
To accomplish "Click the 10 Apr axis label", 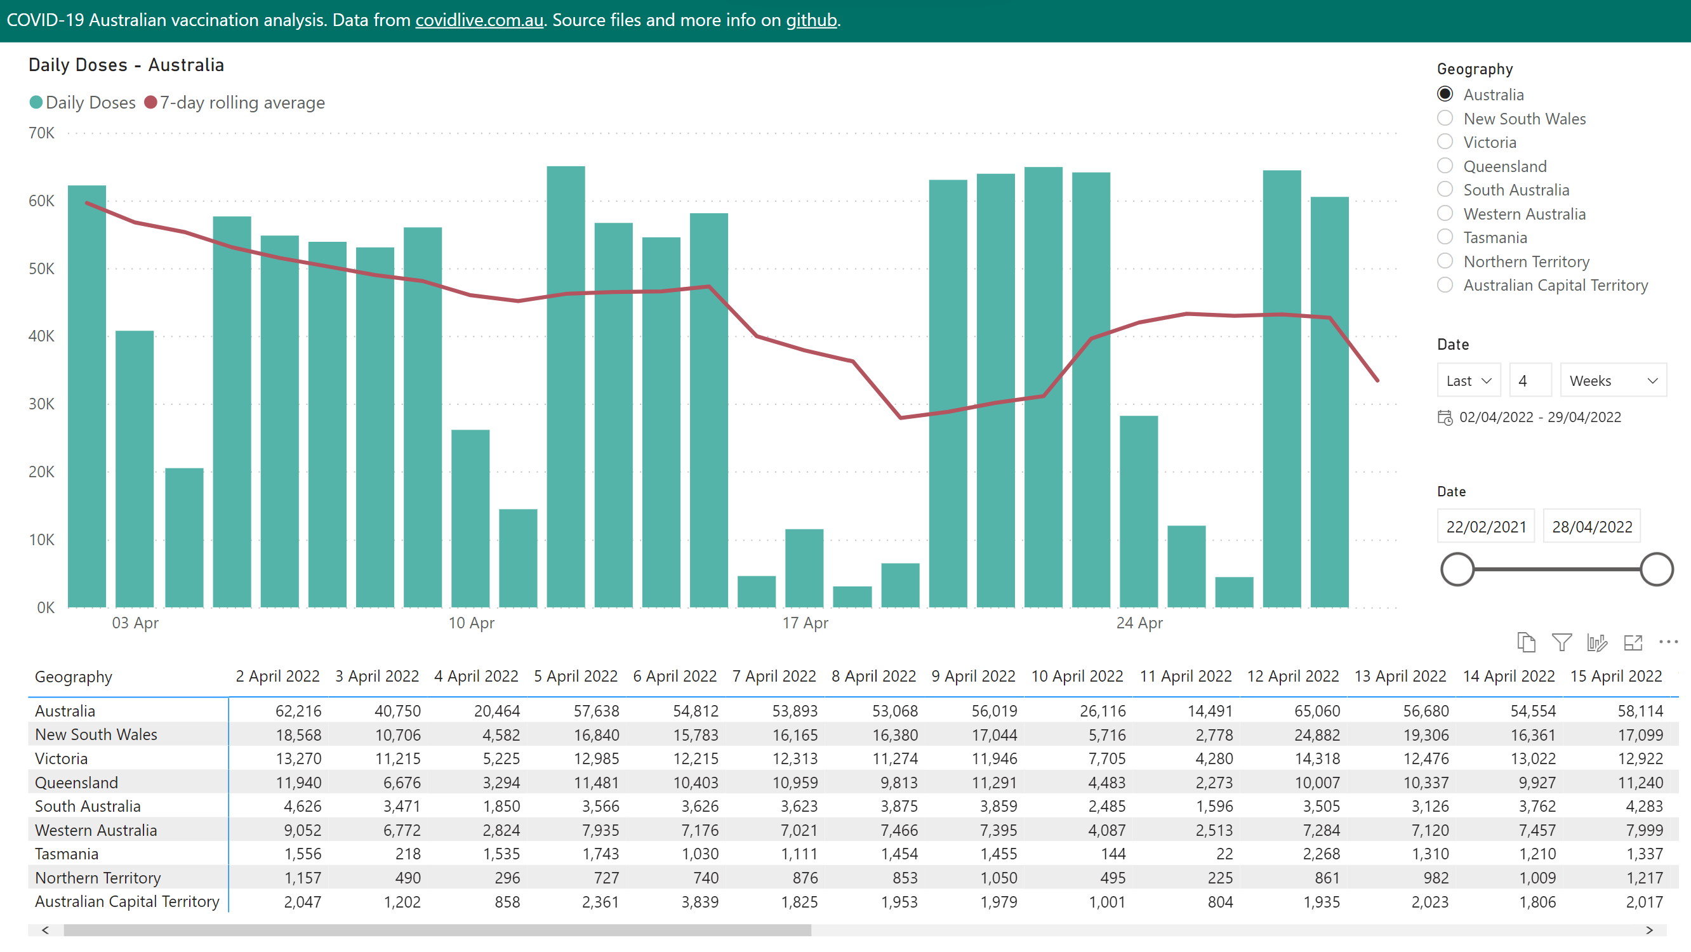I will click(470, 623).
